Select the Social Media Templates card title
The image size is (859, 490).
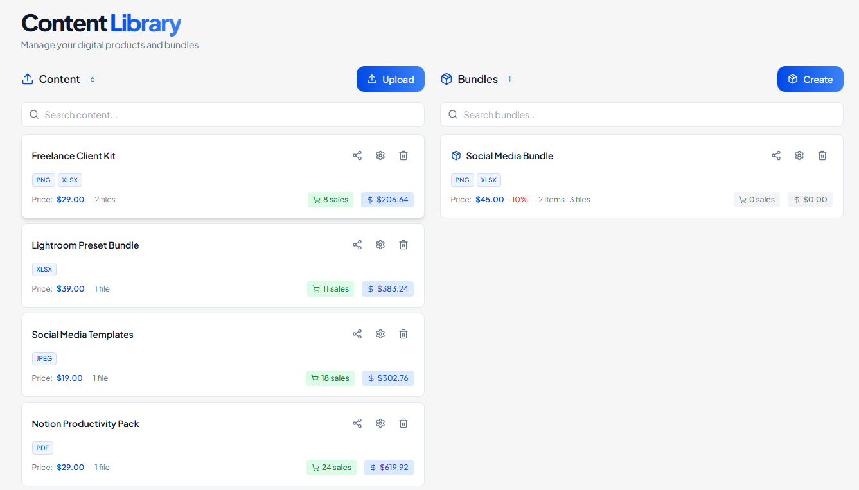coord(83,335)
